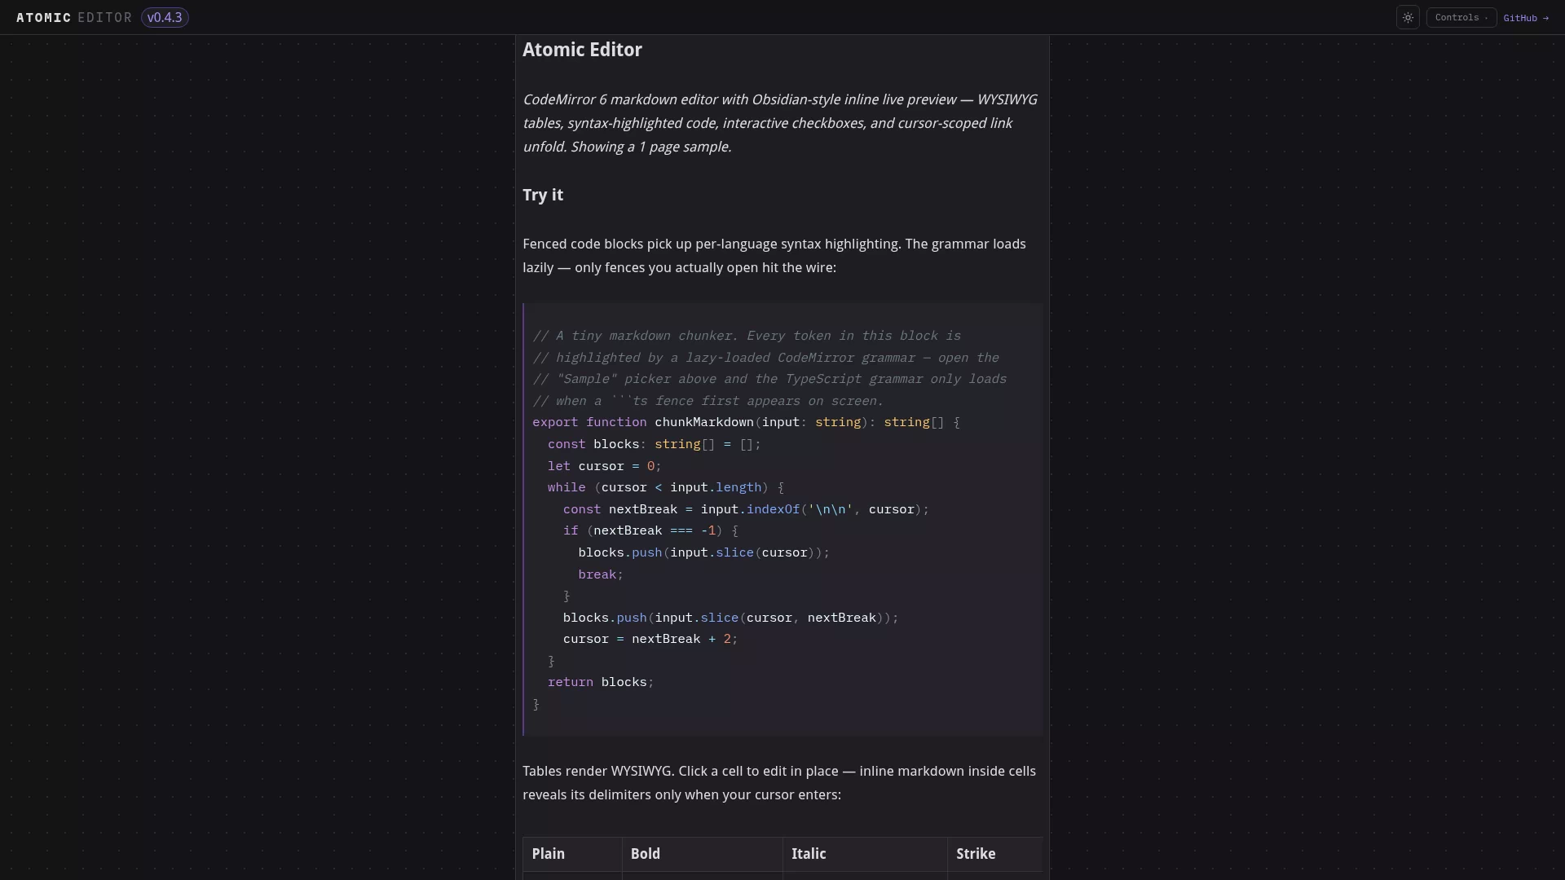This screenshot has height=880, width=1565.
Task: Click the "if (nextBreak === -1)" line
Action: point(650,530)
